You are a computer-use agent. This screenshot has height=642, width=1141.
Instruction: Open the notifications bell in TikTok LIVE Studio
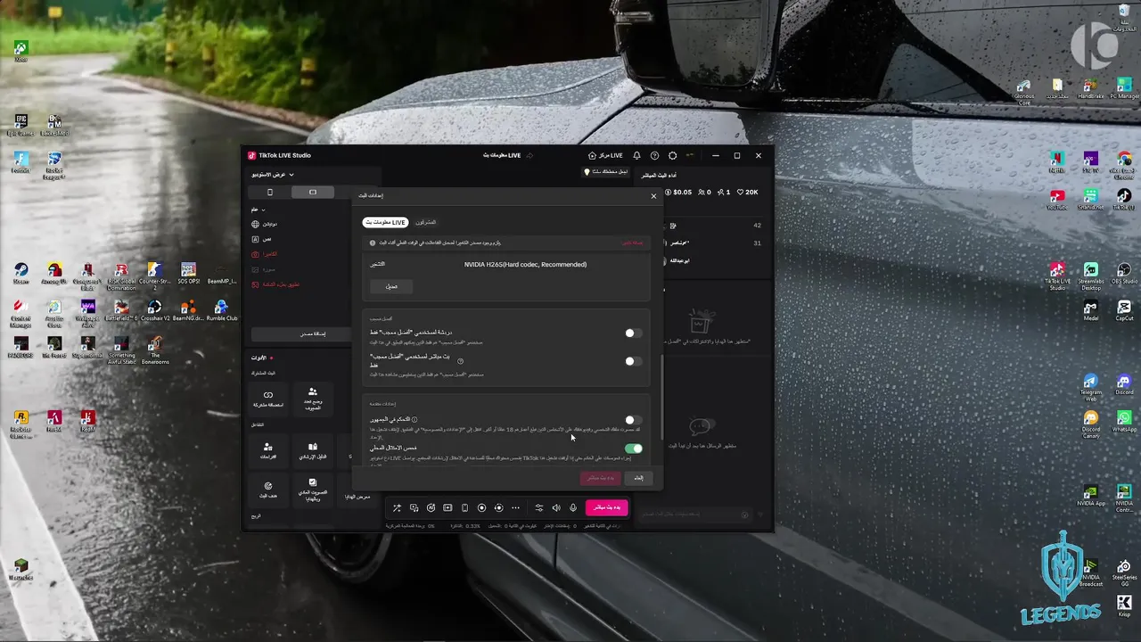pos(636,155)
